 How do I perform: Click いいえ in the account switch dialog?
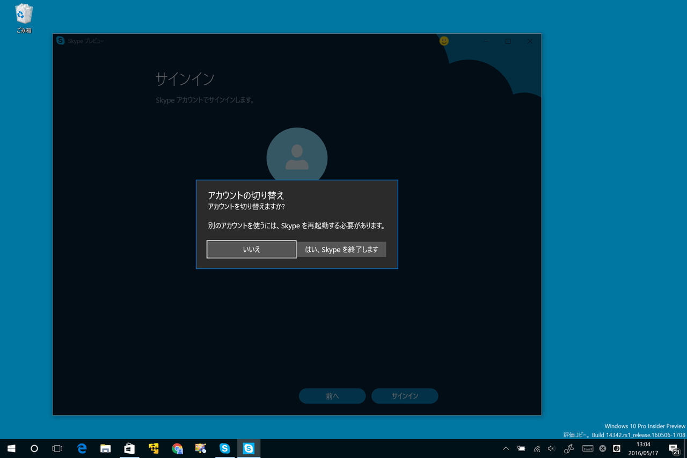[251, 249]
